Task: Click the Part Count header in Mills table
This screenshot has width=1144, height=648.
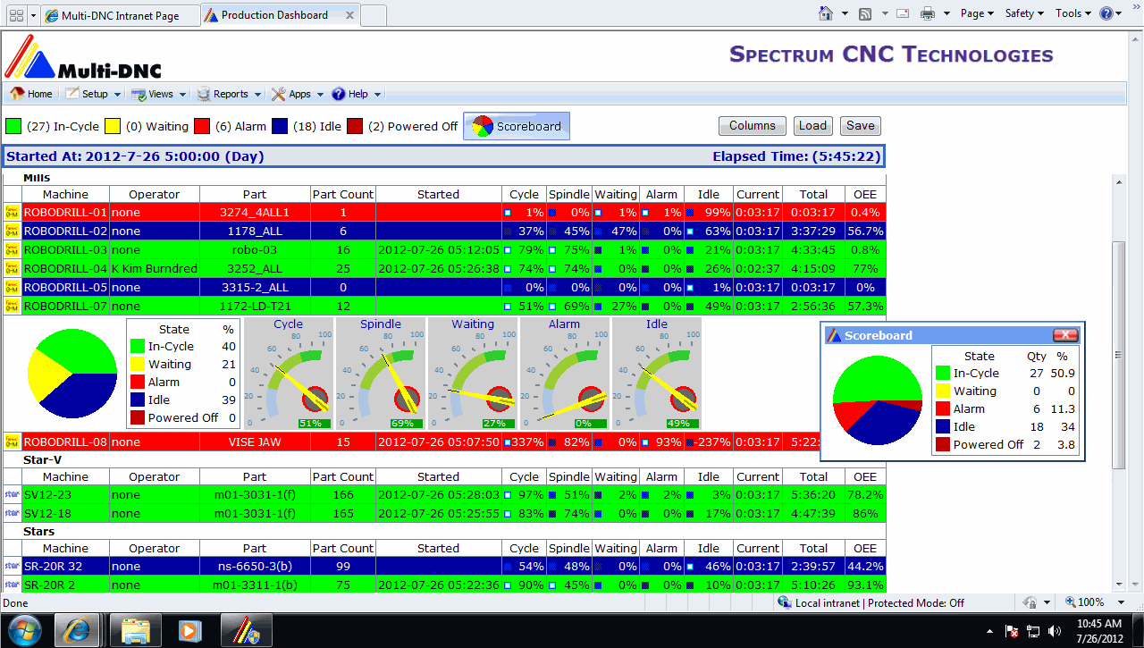Action: pyautogui.click(x=343, y=194)
